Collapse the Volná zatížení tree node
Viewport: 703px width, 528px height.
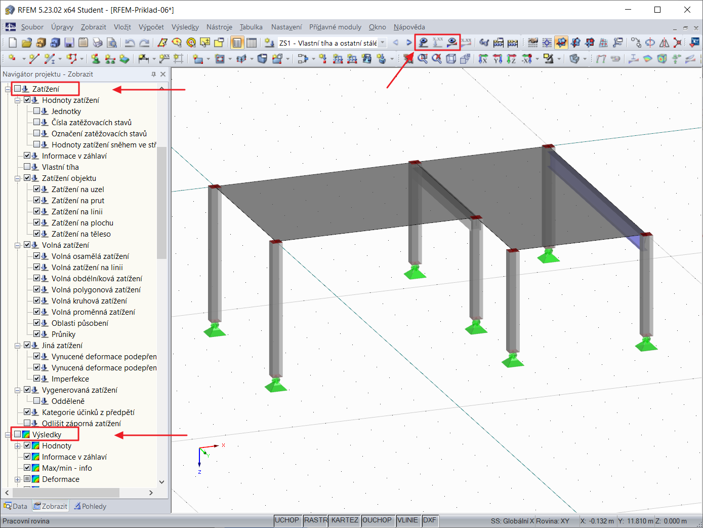[18, 245]
